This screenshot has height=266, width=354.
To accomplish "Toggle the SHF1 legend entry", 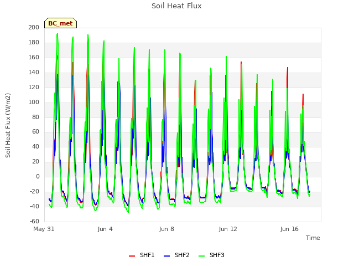I will pyautogui.click(x=142, y=255).
